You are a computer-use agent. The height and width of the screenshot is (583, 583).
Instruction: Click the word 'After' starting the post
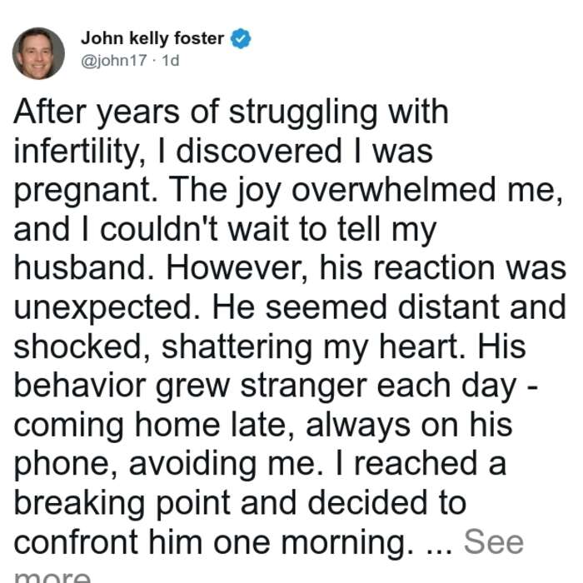50,111
